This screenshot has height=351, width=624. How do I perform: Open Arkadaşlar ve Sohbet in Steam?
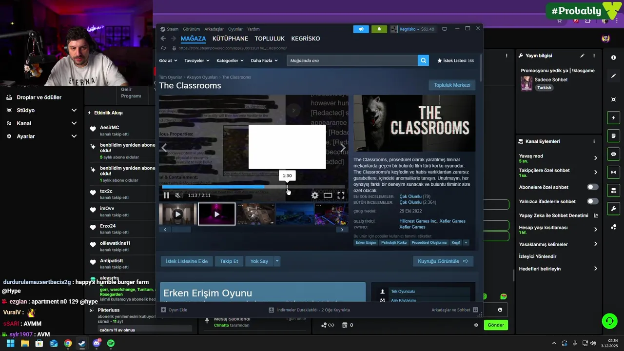pos(454,310)
